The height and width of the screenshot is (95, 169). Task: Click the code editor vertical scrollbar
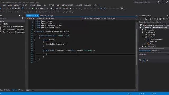(x=137, y=47)
